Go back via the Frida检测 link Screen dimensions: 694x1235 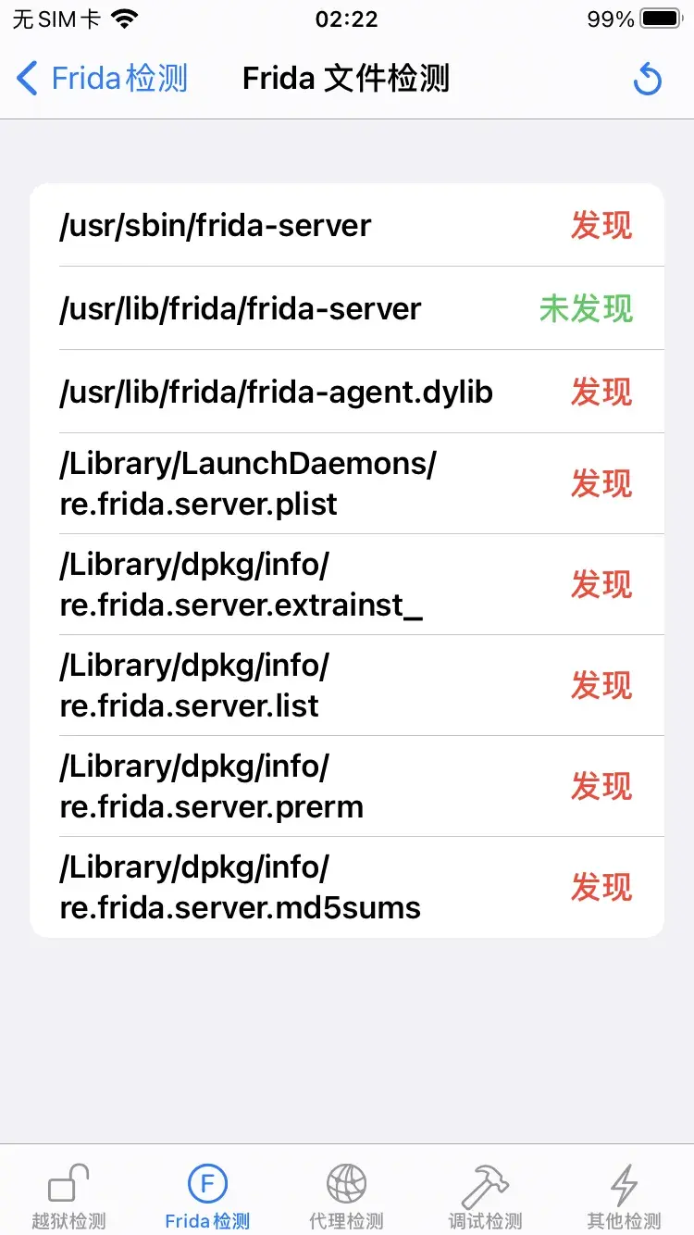[x=119, y=79]
